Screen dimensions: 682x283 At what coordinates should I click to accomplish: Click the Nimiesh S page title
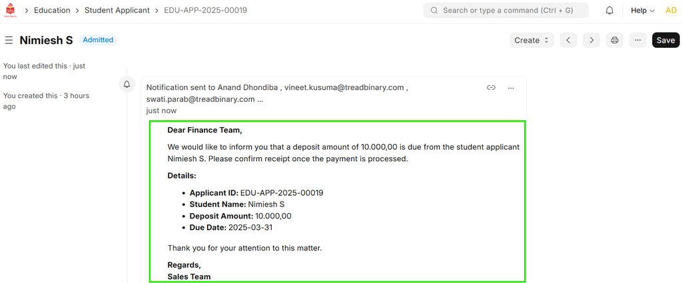click(46, 41)
